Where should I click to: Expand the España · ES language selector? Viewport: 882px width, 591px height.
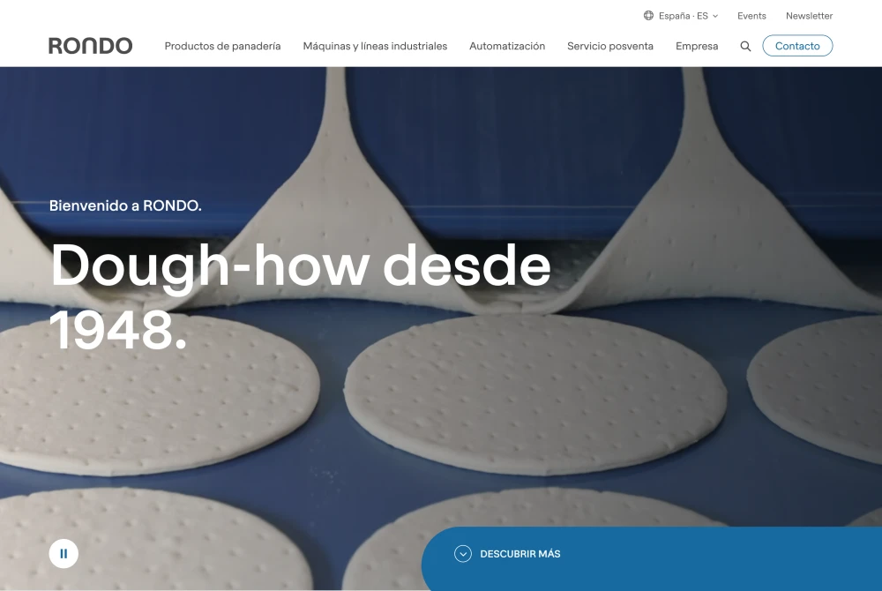(681, 16)
